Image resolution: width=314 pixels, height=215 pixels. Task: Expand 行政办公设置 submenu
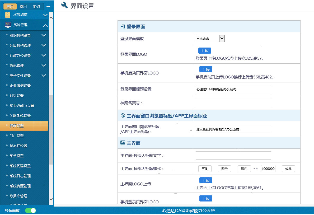point(44,55)
